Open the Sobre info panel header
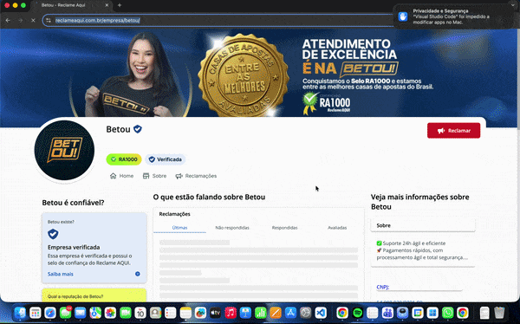Image resolution: width=520 pixels, height=324 pixels. tap(423, 225)
